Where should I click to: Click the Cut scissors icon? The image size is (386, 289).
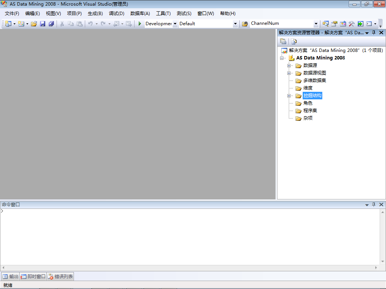point(62,24)
